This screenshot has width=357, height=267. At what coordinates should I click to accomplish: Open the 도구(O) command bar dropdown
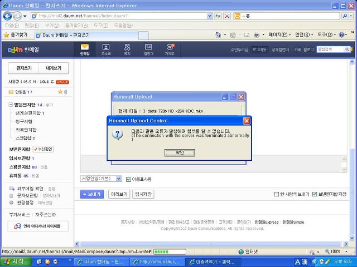(327, 34)
